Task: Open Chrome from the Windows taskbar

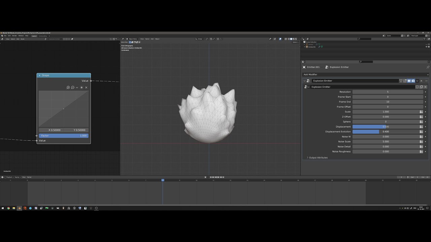Action: coord(8,208)
